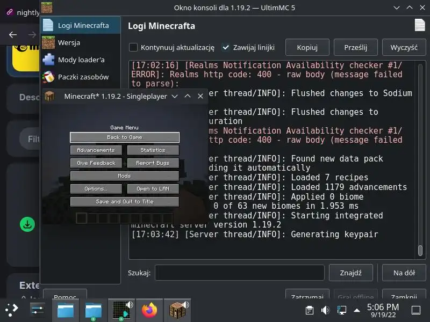Click the Minecraft window crafting table icon

tap(49, 96)
